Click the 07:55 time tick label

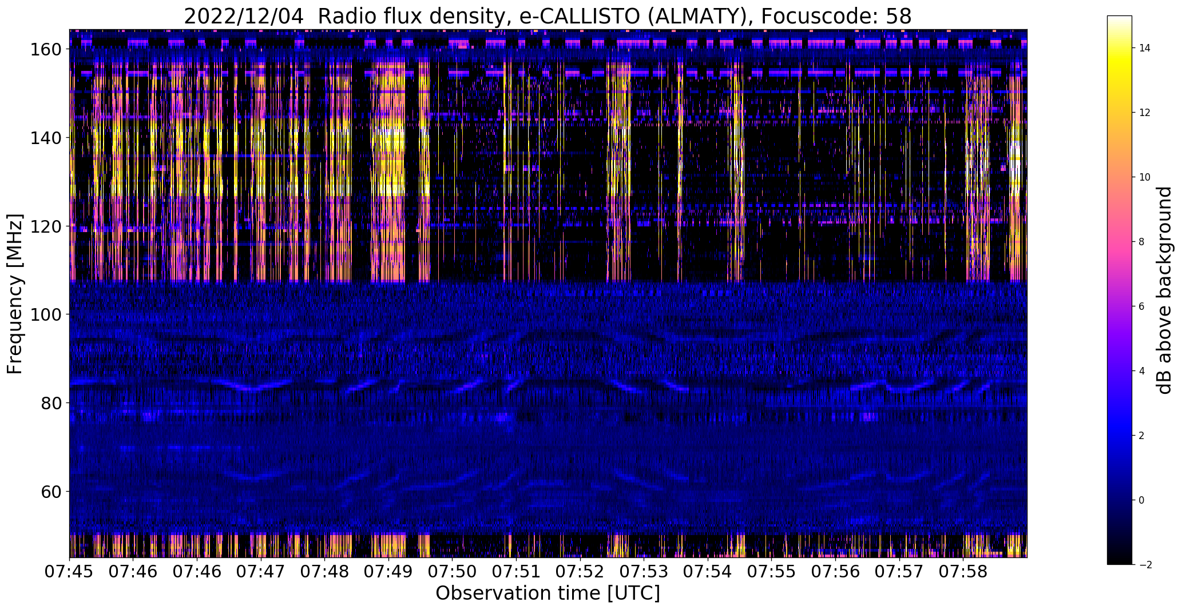pyautogui.click(x=772, y=571)
